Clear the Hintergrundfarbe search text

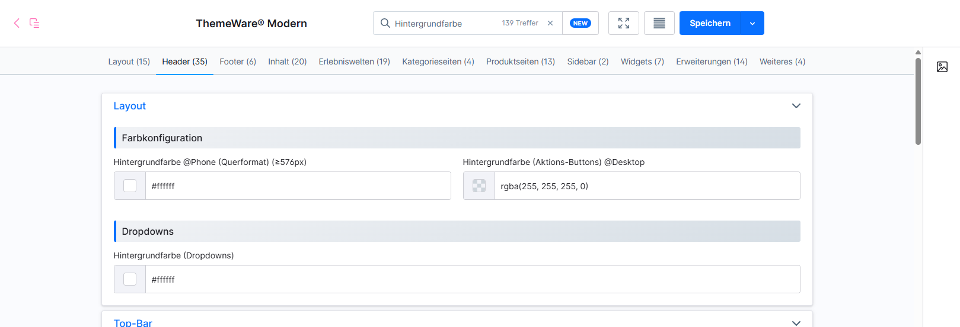550,23
